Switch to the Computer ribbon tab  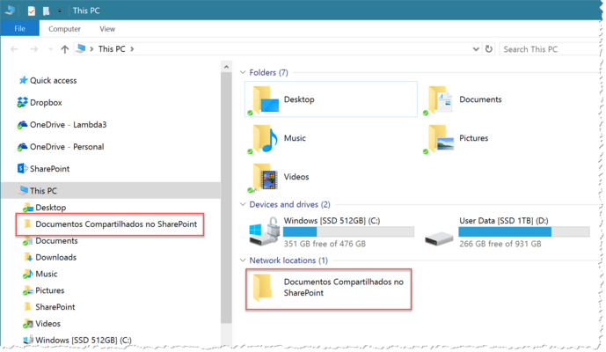pos(64,29)
